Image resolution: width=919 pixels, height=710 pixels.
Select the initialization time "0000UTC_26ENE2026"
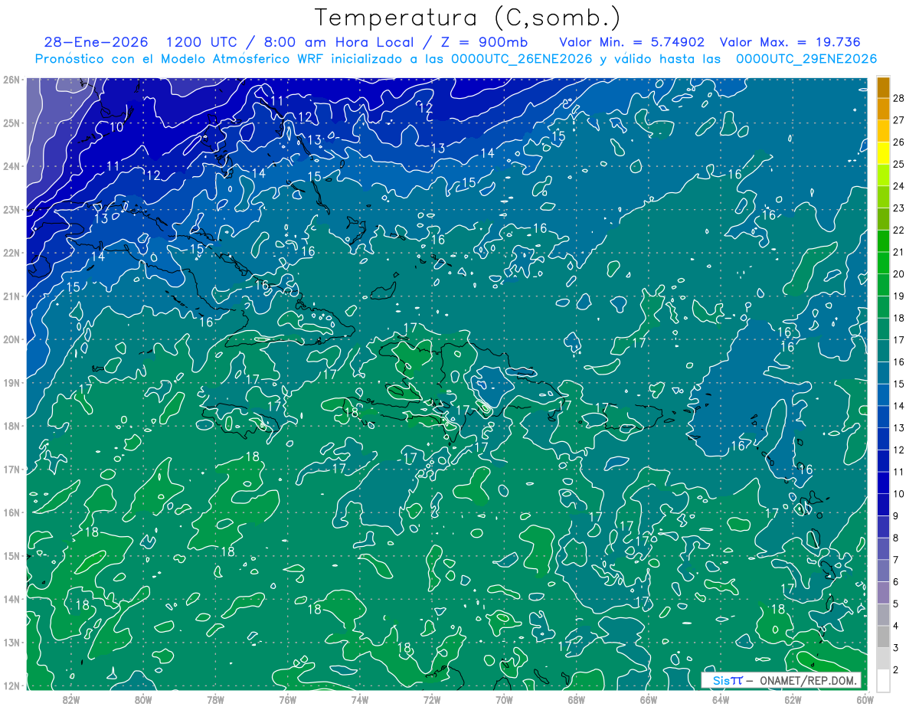(522, 59)
